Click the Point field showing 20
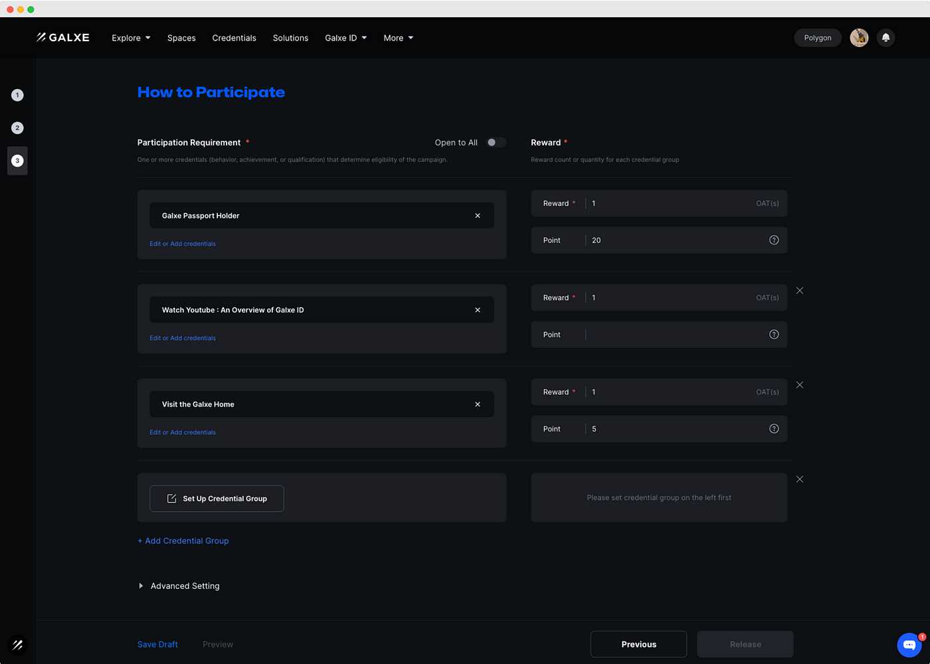Screen dimensions: 930x664 (x=659, y=240)
